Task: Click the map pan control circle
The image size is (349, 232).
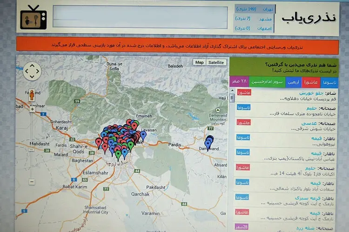Action: point(32,71)
